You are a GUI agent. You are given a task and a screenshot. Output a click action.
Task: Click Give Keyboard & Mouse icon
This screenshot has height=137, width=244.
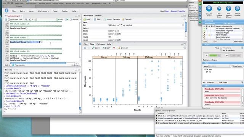click(228, 8)
